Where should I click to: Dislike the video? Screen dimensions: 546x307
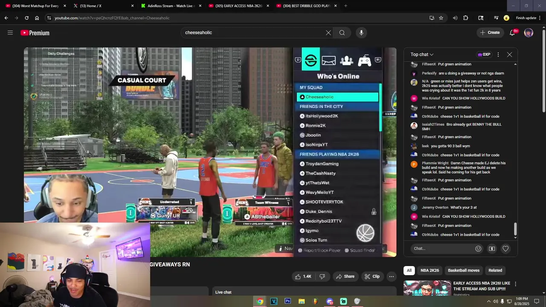click(322, 276)
